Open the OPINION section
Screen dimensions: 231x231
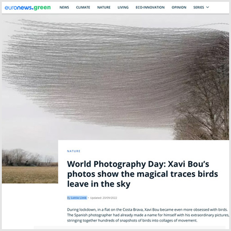tap(179, 7)
